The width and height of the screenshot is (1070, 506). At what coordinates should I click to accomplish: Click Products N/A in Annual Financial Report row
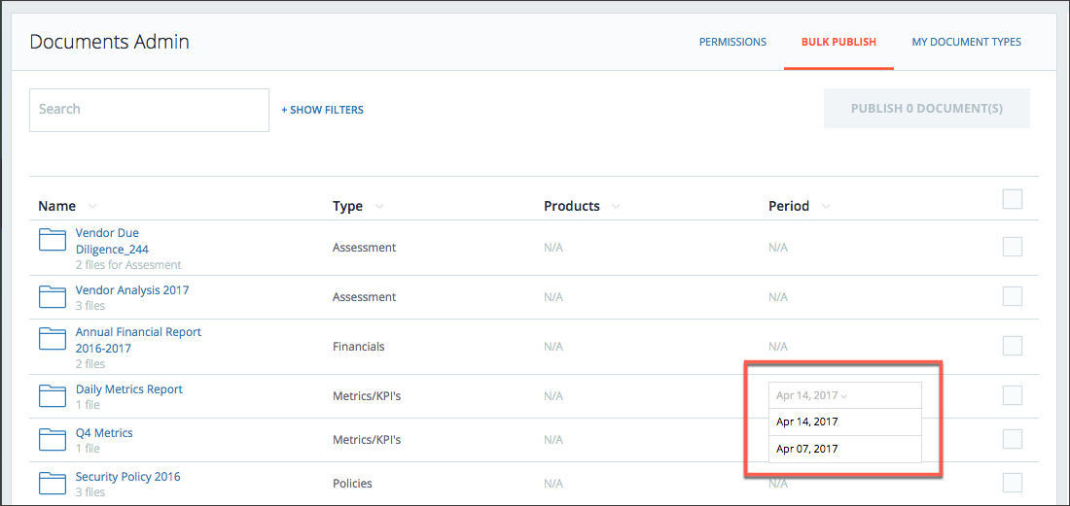click(553, 347)
